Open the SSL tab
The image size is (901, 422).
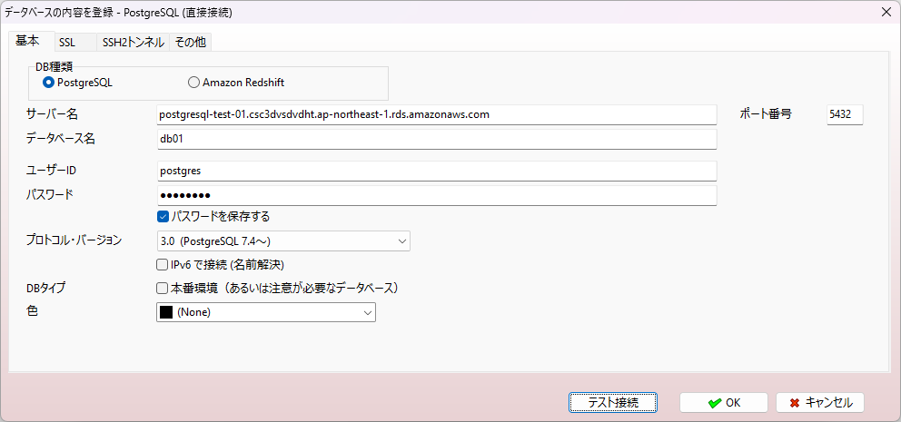[x=74, y=43]
